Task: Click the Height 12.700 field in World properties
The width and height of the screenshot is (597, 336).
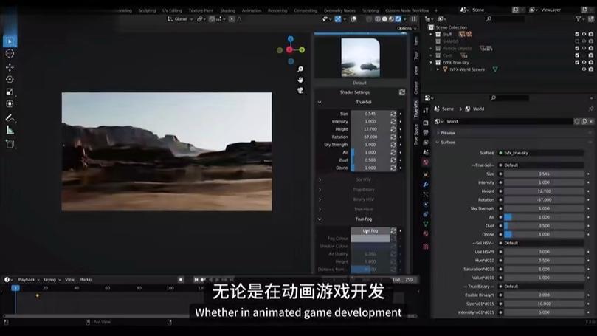Action: [544, 191]
